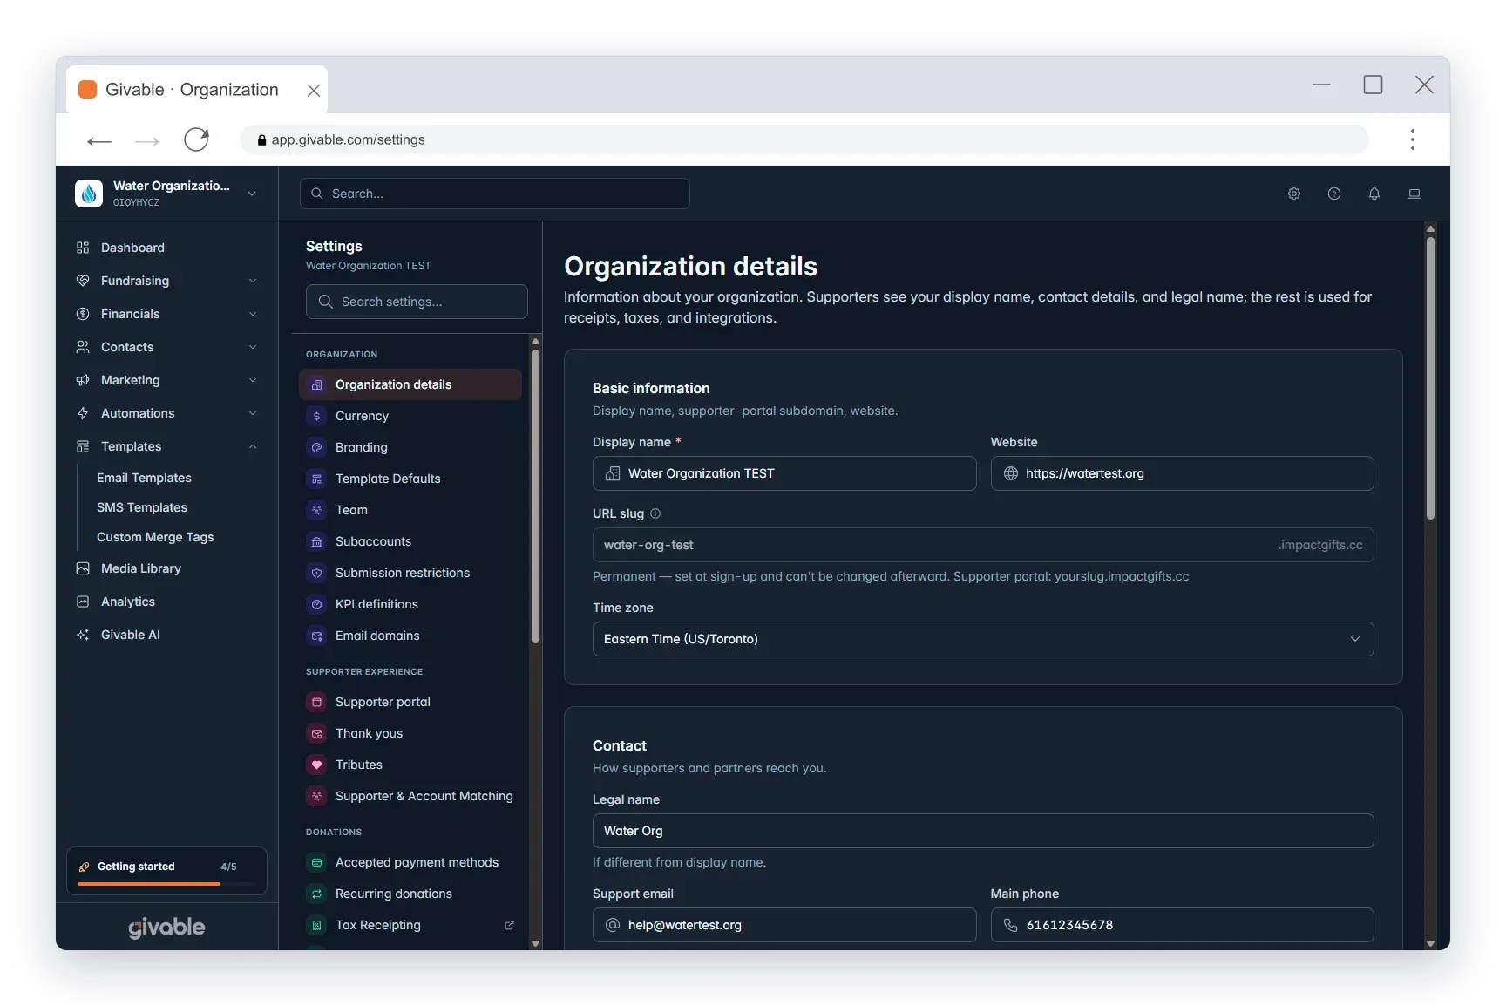Click the Recurring donations repeat icon
The image size is (1506, 1006).
pos(317,894)
